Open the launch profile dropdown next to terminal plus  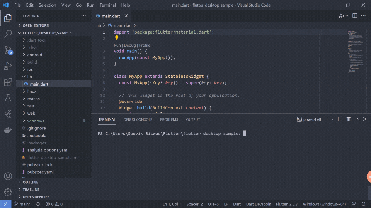tap(332, 119)
